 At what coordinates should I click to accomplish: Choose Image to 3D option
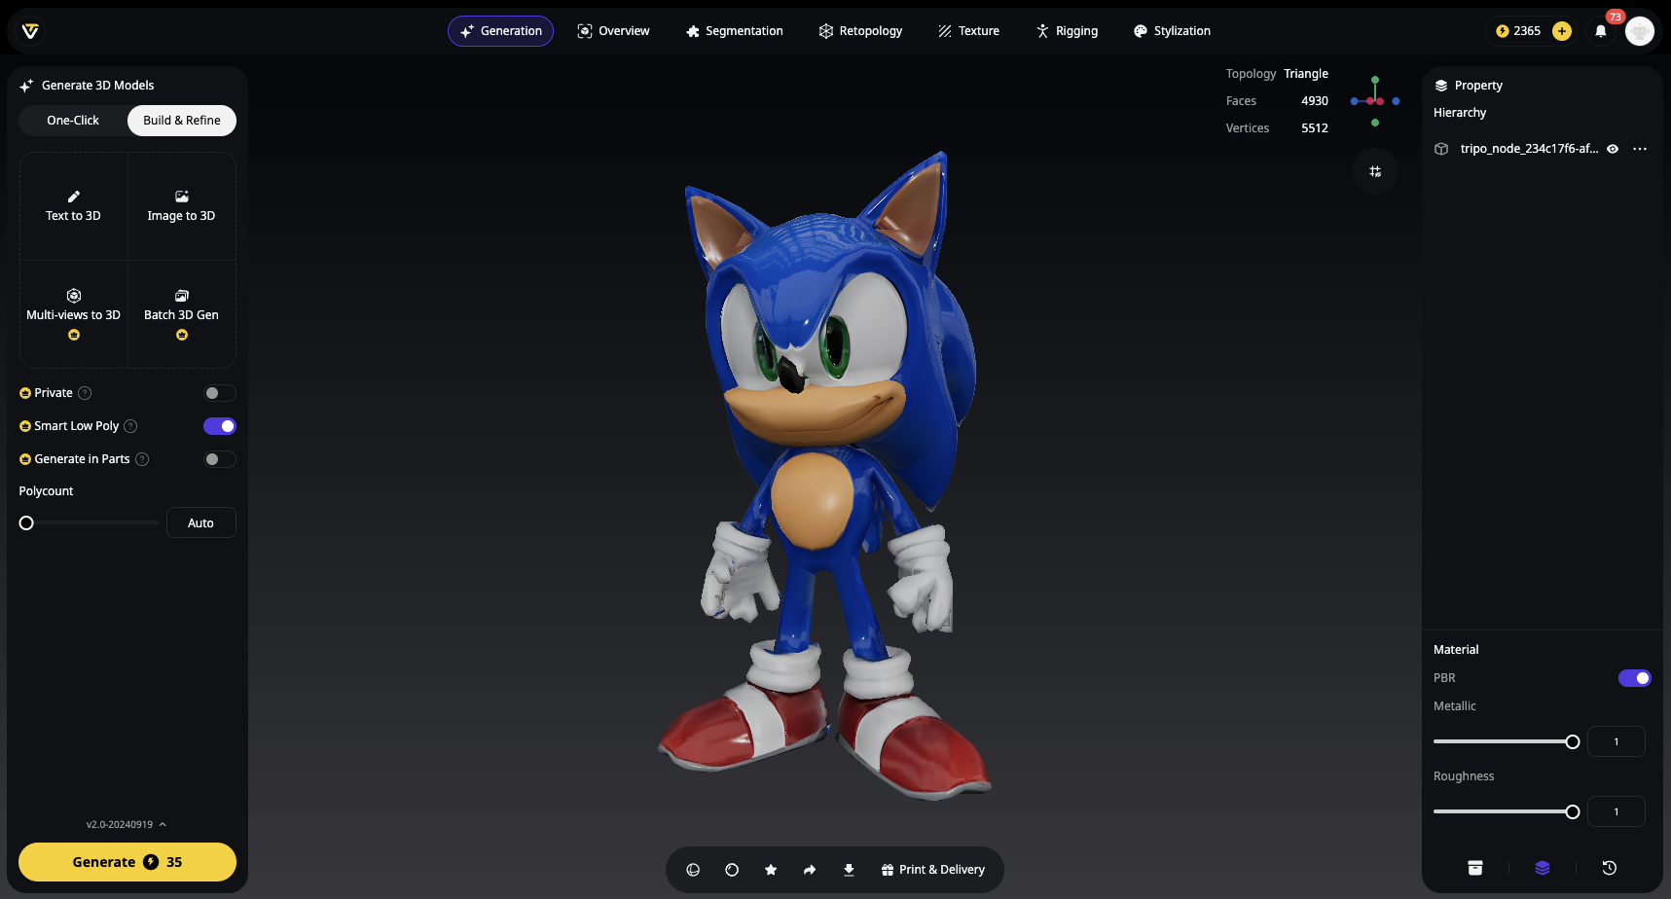click(x=181, y=206)
